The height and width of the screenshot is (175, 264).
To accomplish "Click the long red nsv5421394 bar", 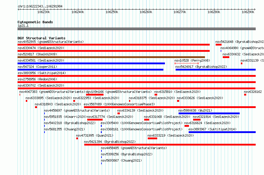I will click(x=170, y=145).
